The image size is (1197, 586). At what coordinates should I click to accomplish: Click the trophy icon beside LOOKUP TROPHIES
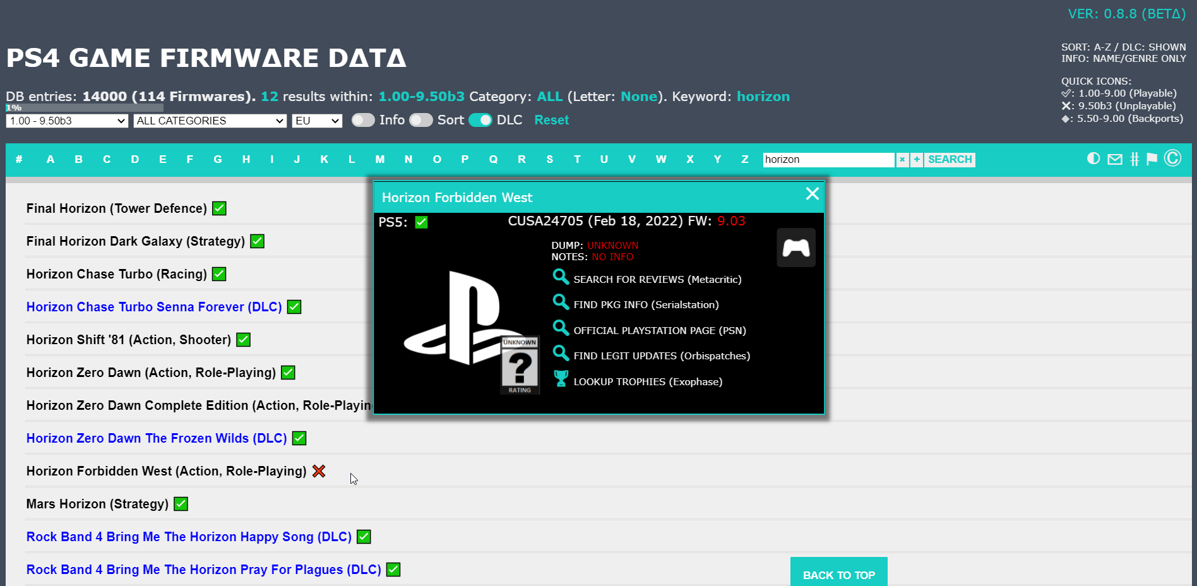[x=561, y=379]
